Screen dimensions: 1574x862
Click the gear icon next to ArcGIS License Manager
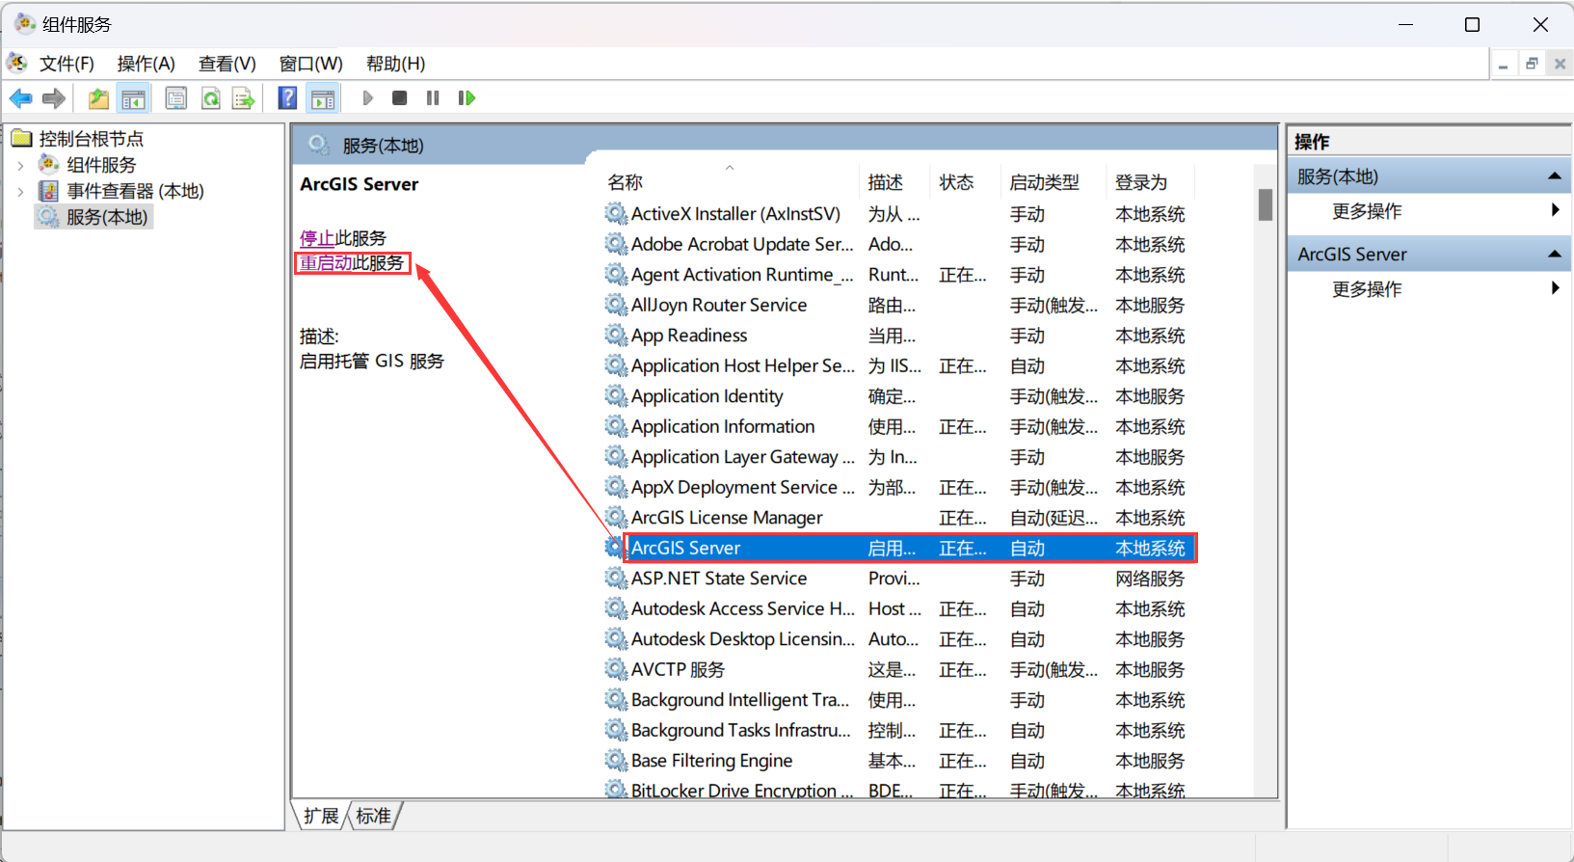pyautogui.click(x=616, y=517)
